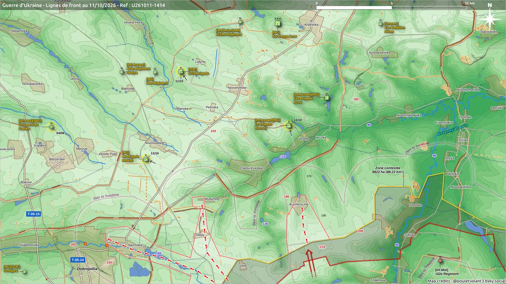Click the Zone contestée 8822 ha label

388,170
